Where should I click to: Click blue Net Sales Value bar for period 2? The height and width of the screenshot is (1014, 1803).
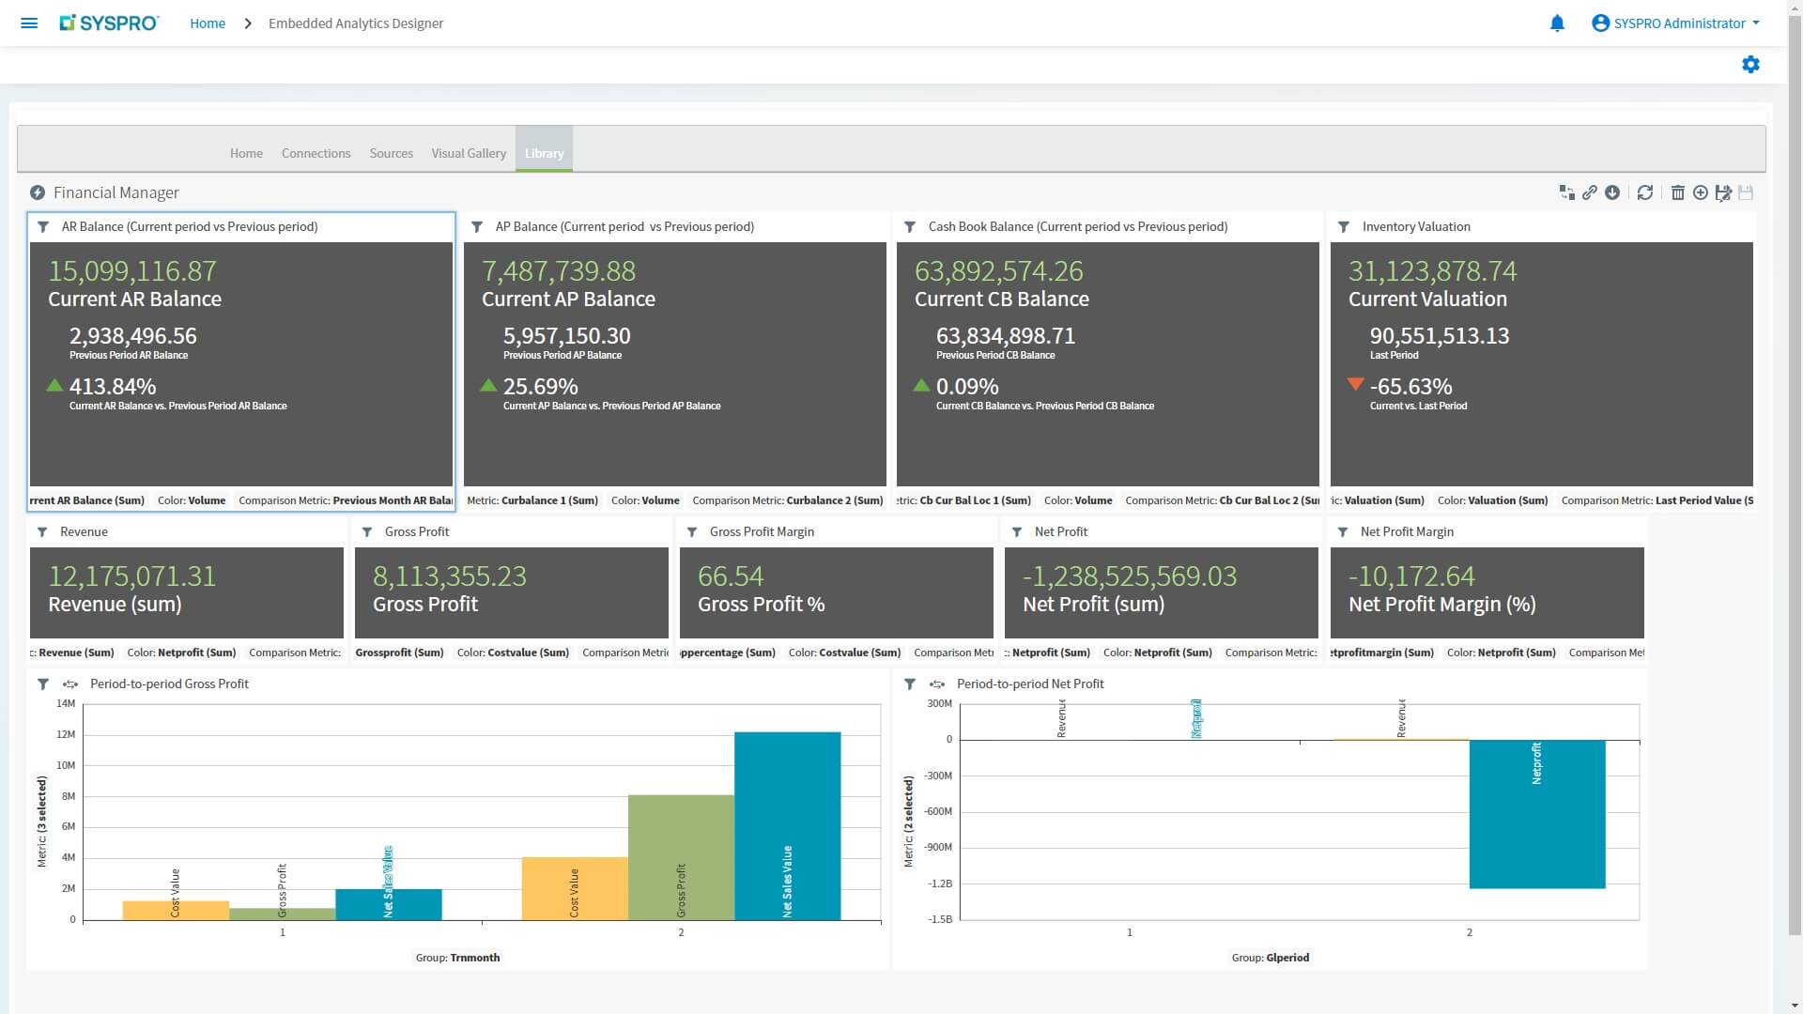(x=787, y=826)
